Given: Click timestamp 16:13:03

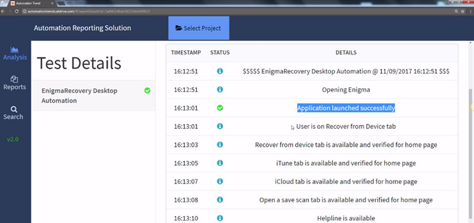Looking at the screenshot, I should pos(186,145).
